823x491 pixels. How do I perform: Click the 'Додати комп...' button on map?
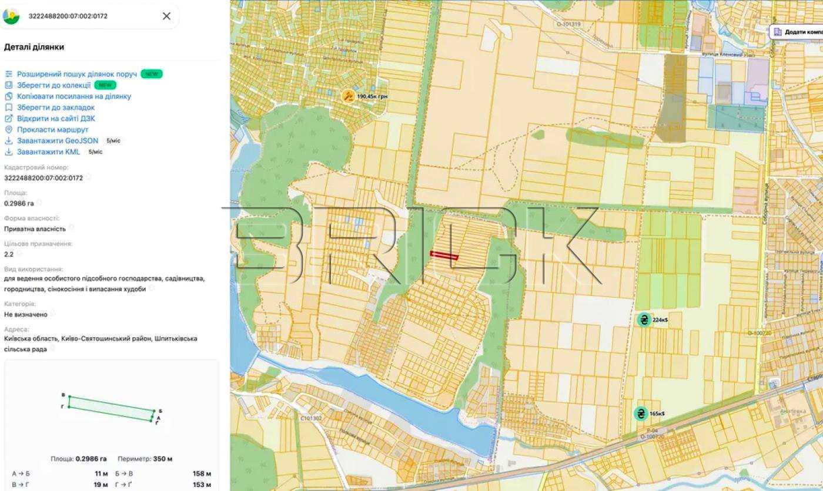coord(797,32)
